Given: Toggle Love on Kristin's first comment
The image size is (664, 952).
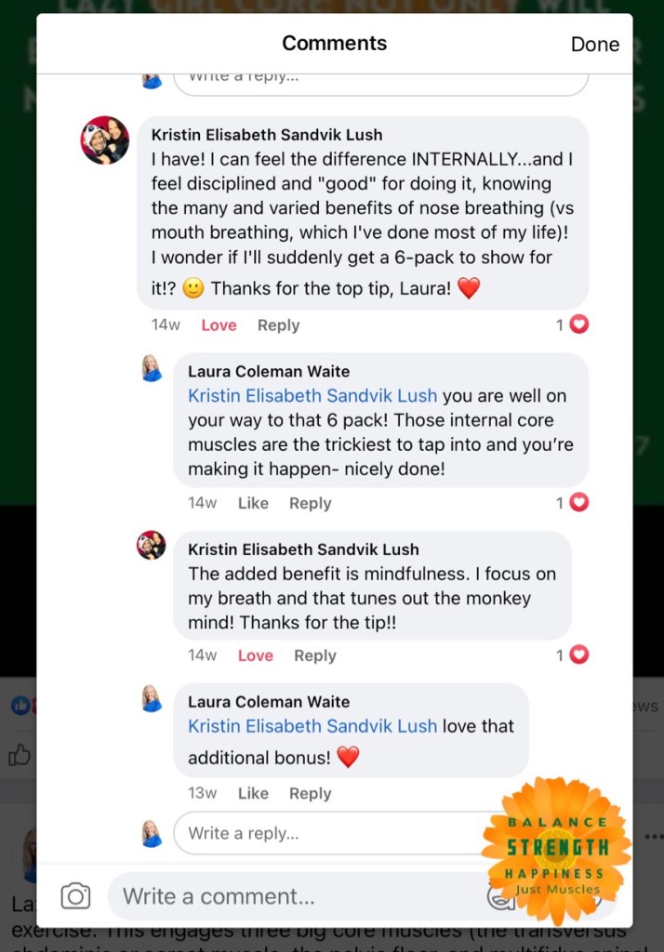Looking at the screenshot, I should 219,325.
